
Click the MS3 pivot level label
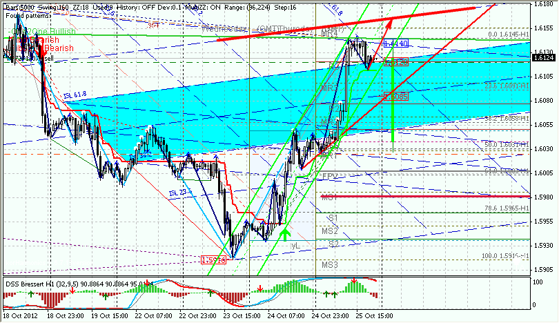(329, 265)
